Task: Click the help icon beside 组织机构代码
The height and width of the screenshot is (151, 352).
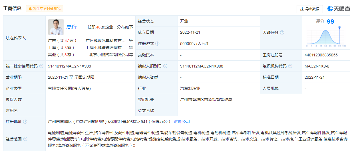Action: (x=290, y=66)
